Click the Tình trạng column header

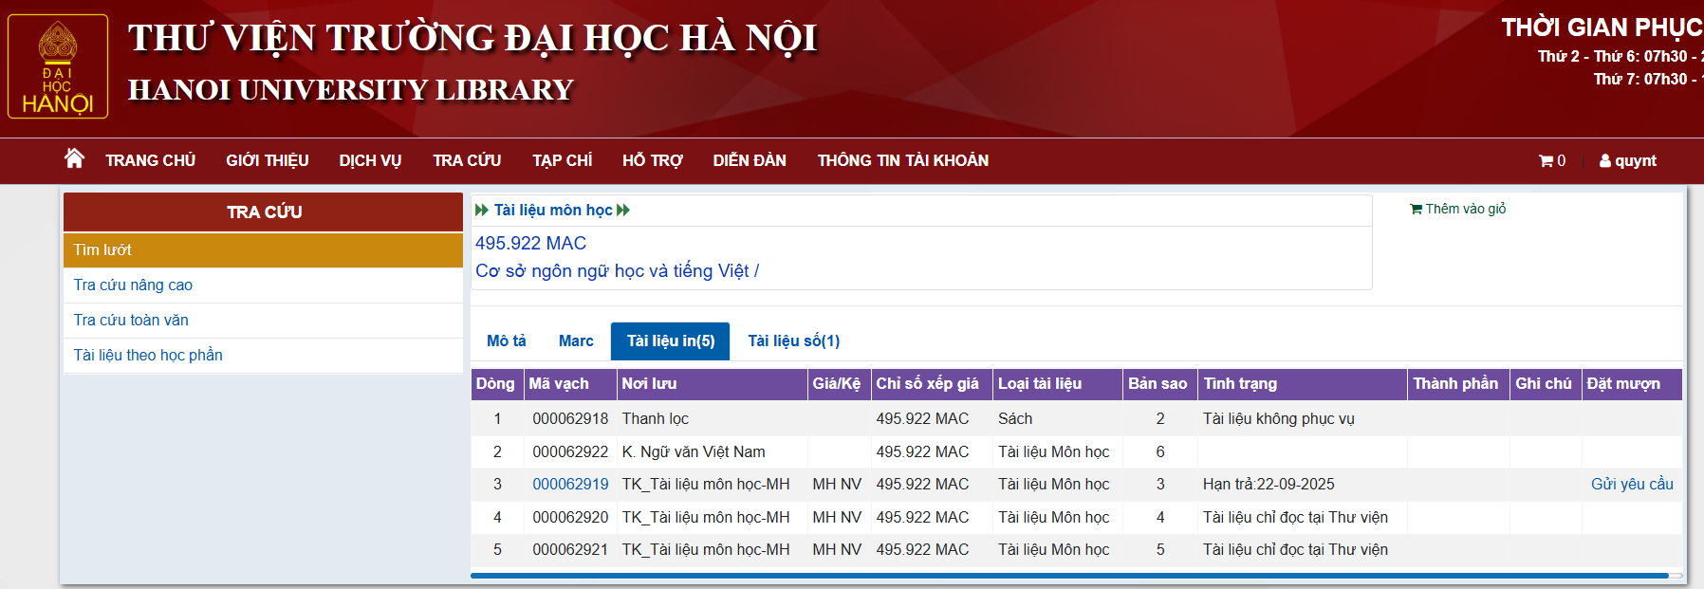[x=1240, y=383]
